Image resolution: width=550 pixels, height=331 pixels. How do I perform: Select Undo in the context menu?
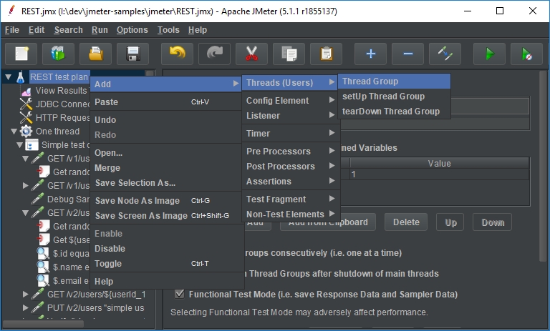(165, 120)
